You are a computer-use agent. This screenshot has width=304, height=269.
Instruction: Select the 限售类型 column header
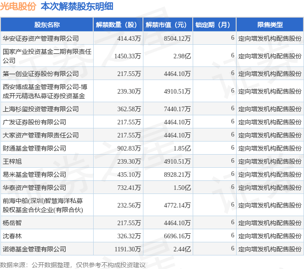click(x=270, y=25)
